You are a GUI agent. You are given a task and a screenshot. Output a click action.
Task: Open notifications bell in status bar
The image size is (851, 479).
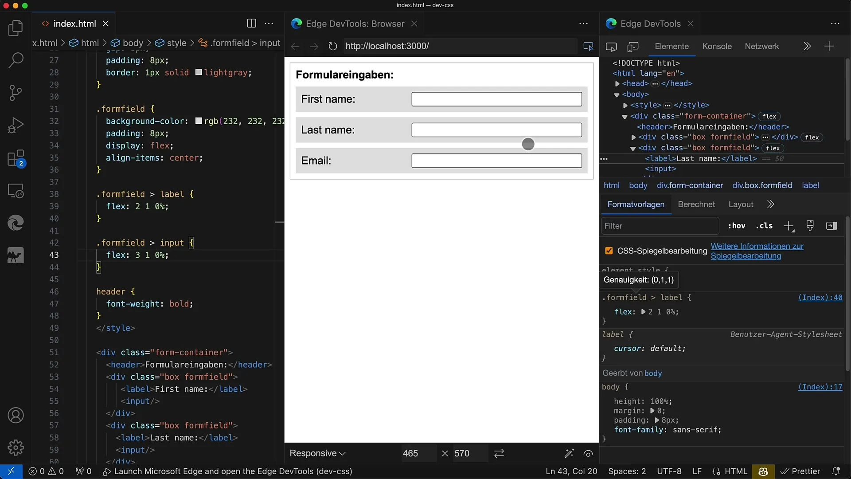(836, 471)
